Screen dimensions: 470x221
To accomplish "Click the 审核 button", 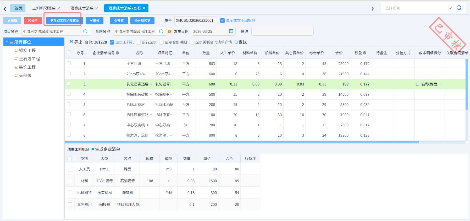I will 95,20.
